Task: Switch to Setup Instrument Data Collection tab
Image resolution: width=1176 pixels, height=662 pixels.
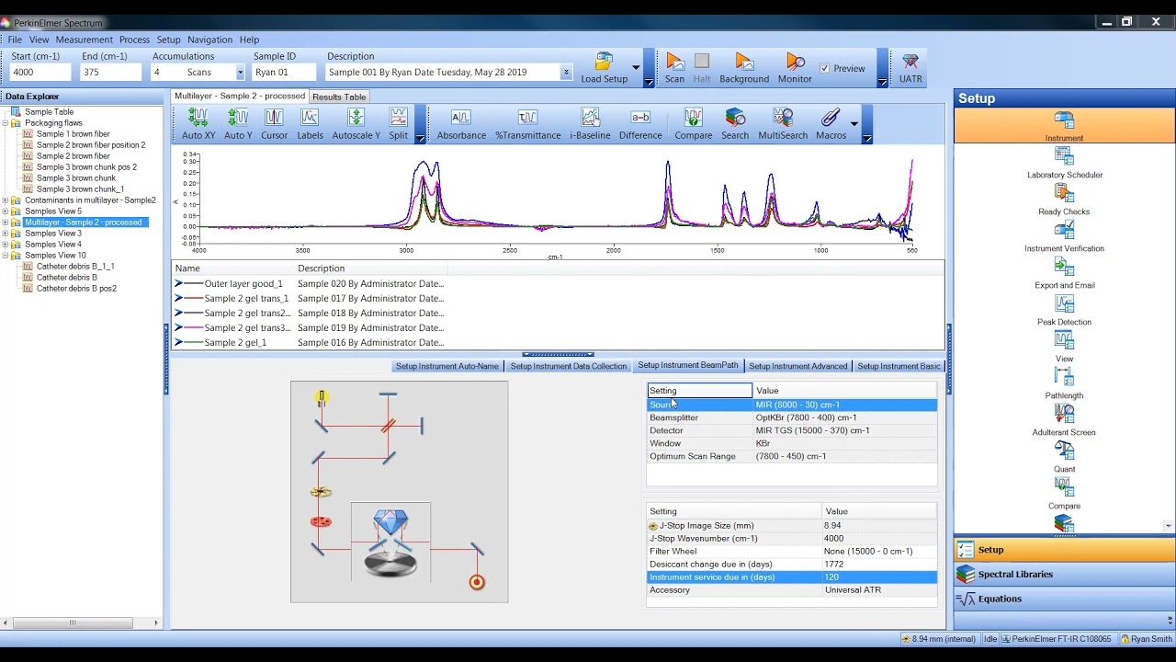Action: [x=568, y=366]
